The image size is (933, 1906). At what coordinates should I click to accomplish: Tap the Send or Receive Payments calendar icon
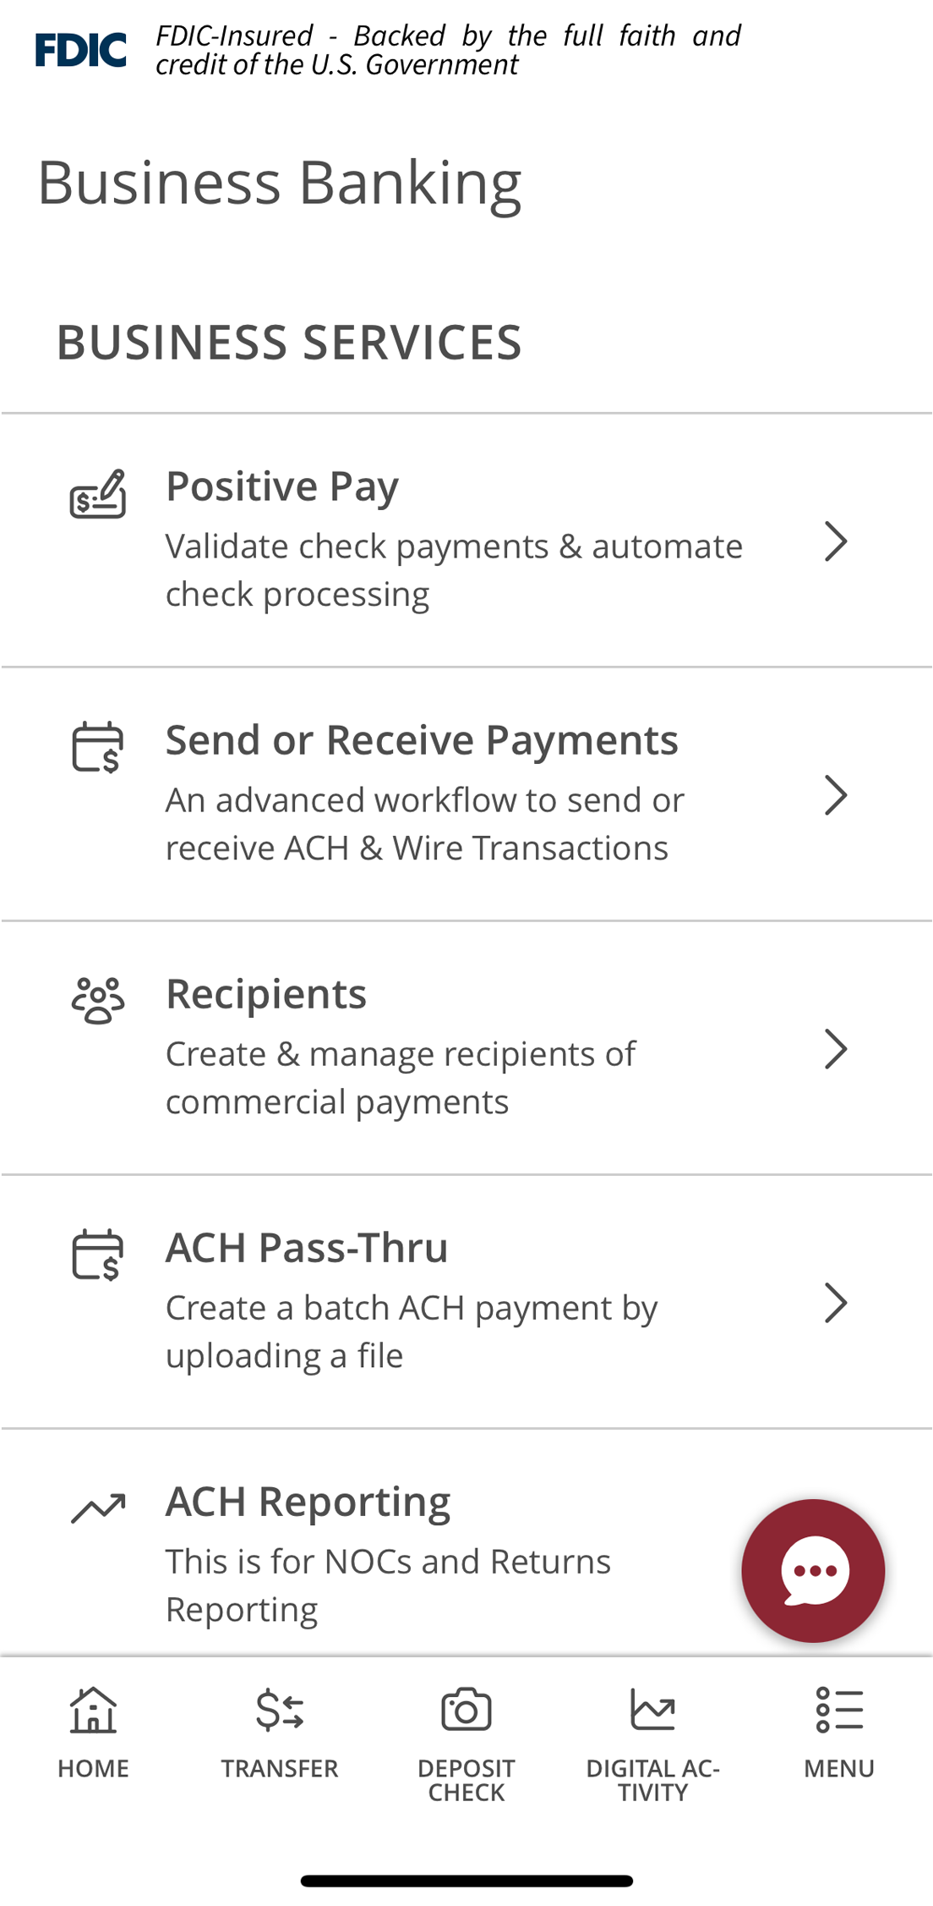[98, 747]
